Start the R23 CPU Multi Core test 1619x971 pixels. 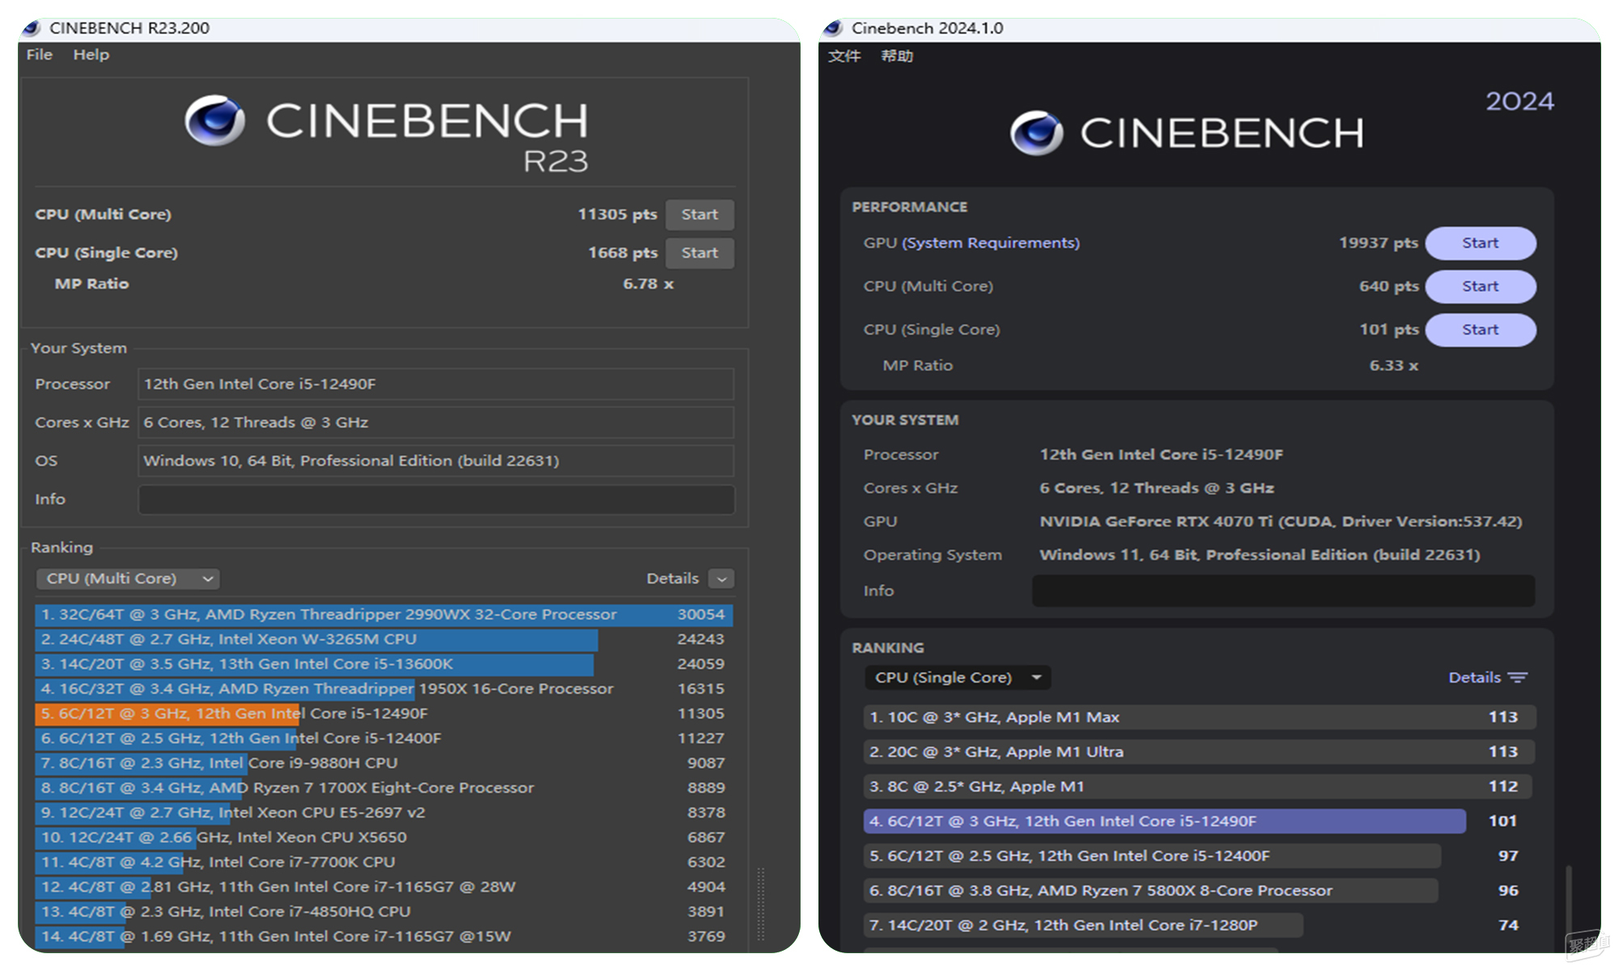699,214
